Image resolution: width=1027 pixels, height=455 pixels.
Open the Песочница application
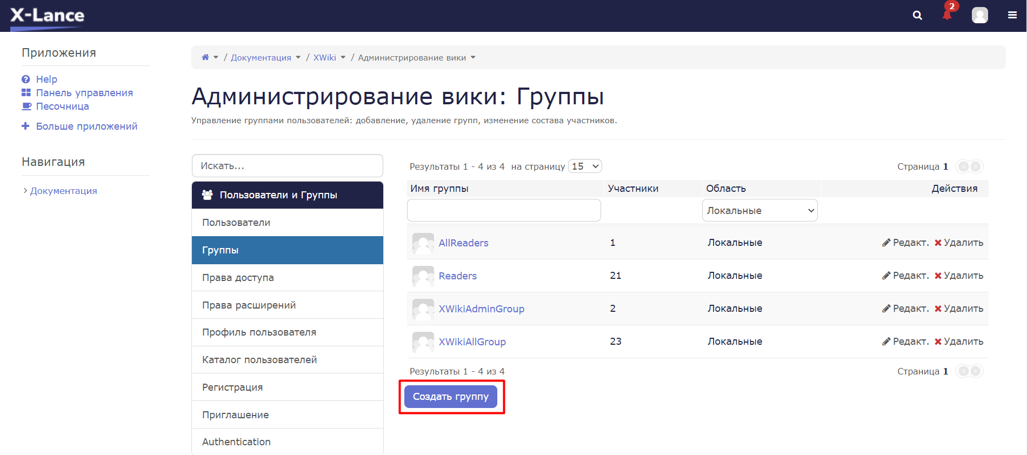click(62, 106)
